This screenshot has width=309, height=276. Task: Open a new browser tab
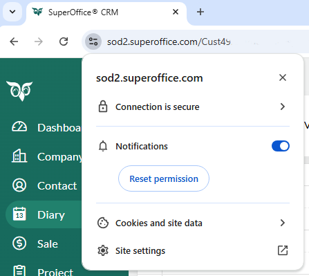tap(200, 12)
